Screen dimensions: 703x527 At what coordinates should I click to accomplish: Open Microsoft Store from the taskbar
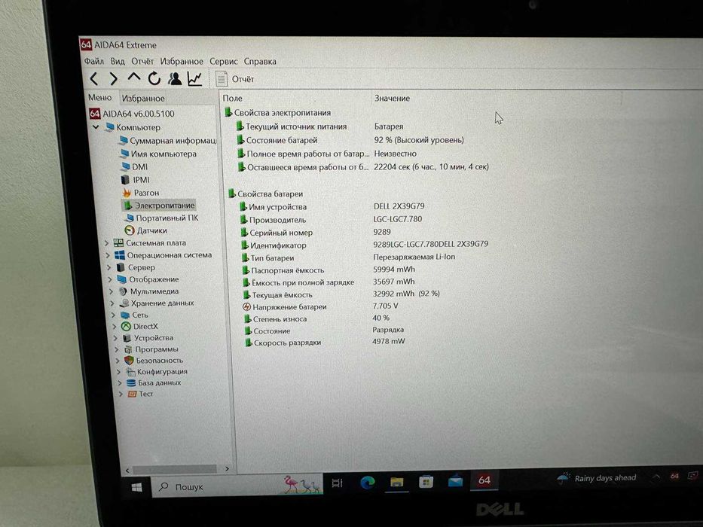click(426, 482)
